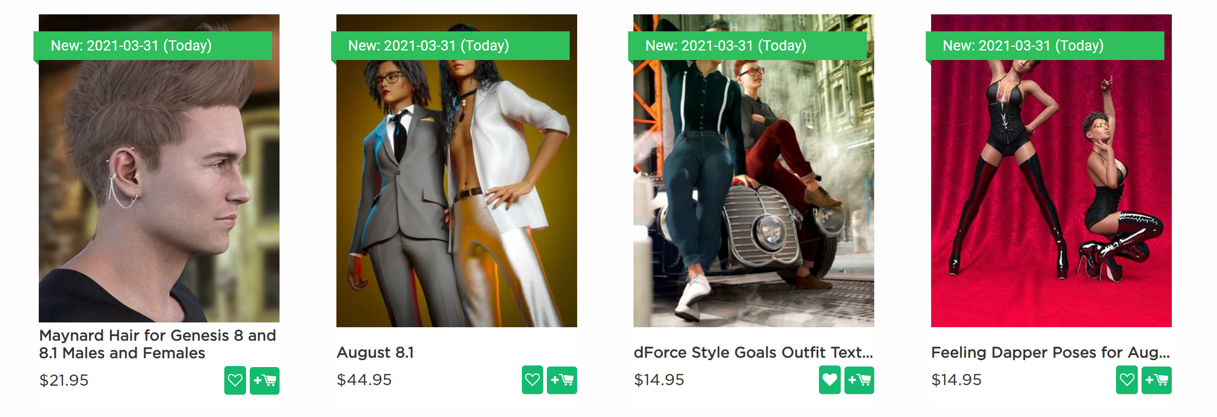Click the Maynard Hair product thumbnail
The width and height of the screenshot is (1217, 417).
click(159, 191)
